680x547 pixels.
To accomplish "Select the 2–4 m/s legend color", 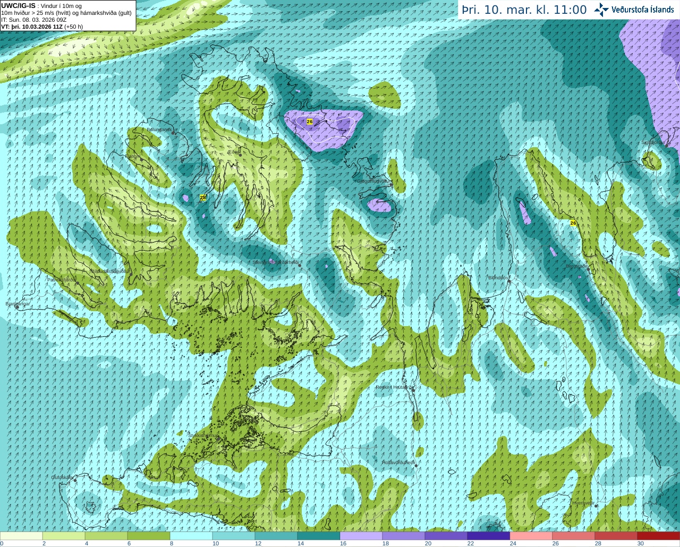I will point(64,536).
